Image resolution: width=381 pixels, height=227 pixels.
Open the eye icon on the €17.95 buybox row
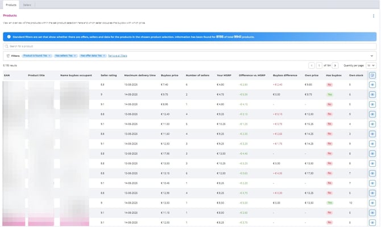pyautogui.click(x=372, y=154)
